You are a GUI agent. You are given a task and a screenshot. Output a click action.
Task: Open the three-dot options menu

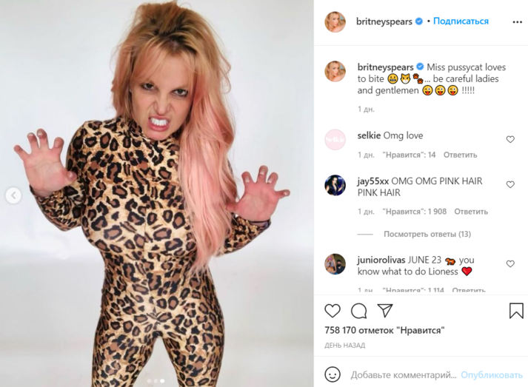517,22
